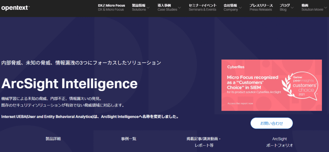Go to 製品詳細 section

pyautogui.click(x=53, y=139)
